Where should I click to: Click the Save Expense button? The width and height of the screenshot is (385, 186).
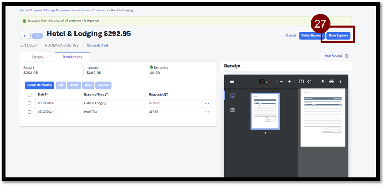pyautogui.click(x=338, y=36)
